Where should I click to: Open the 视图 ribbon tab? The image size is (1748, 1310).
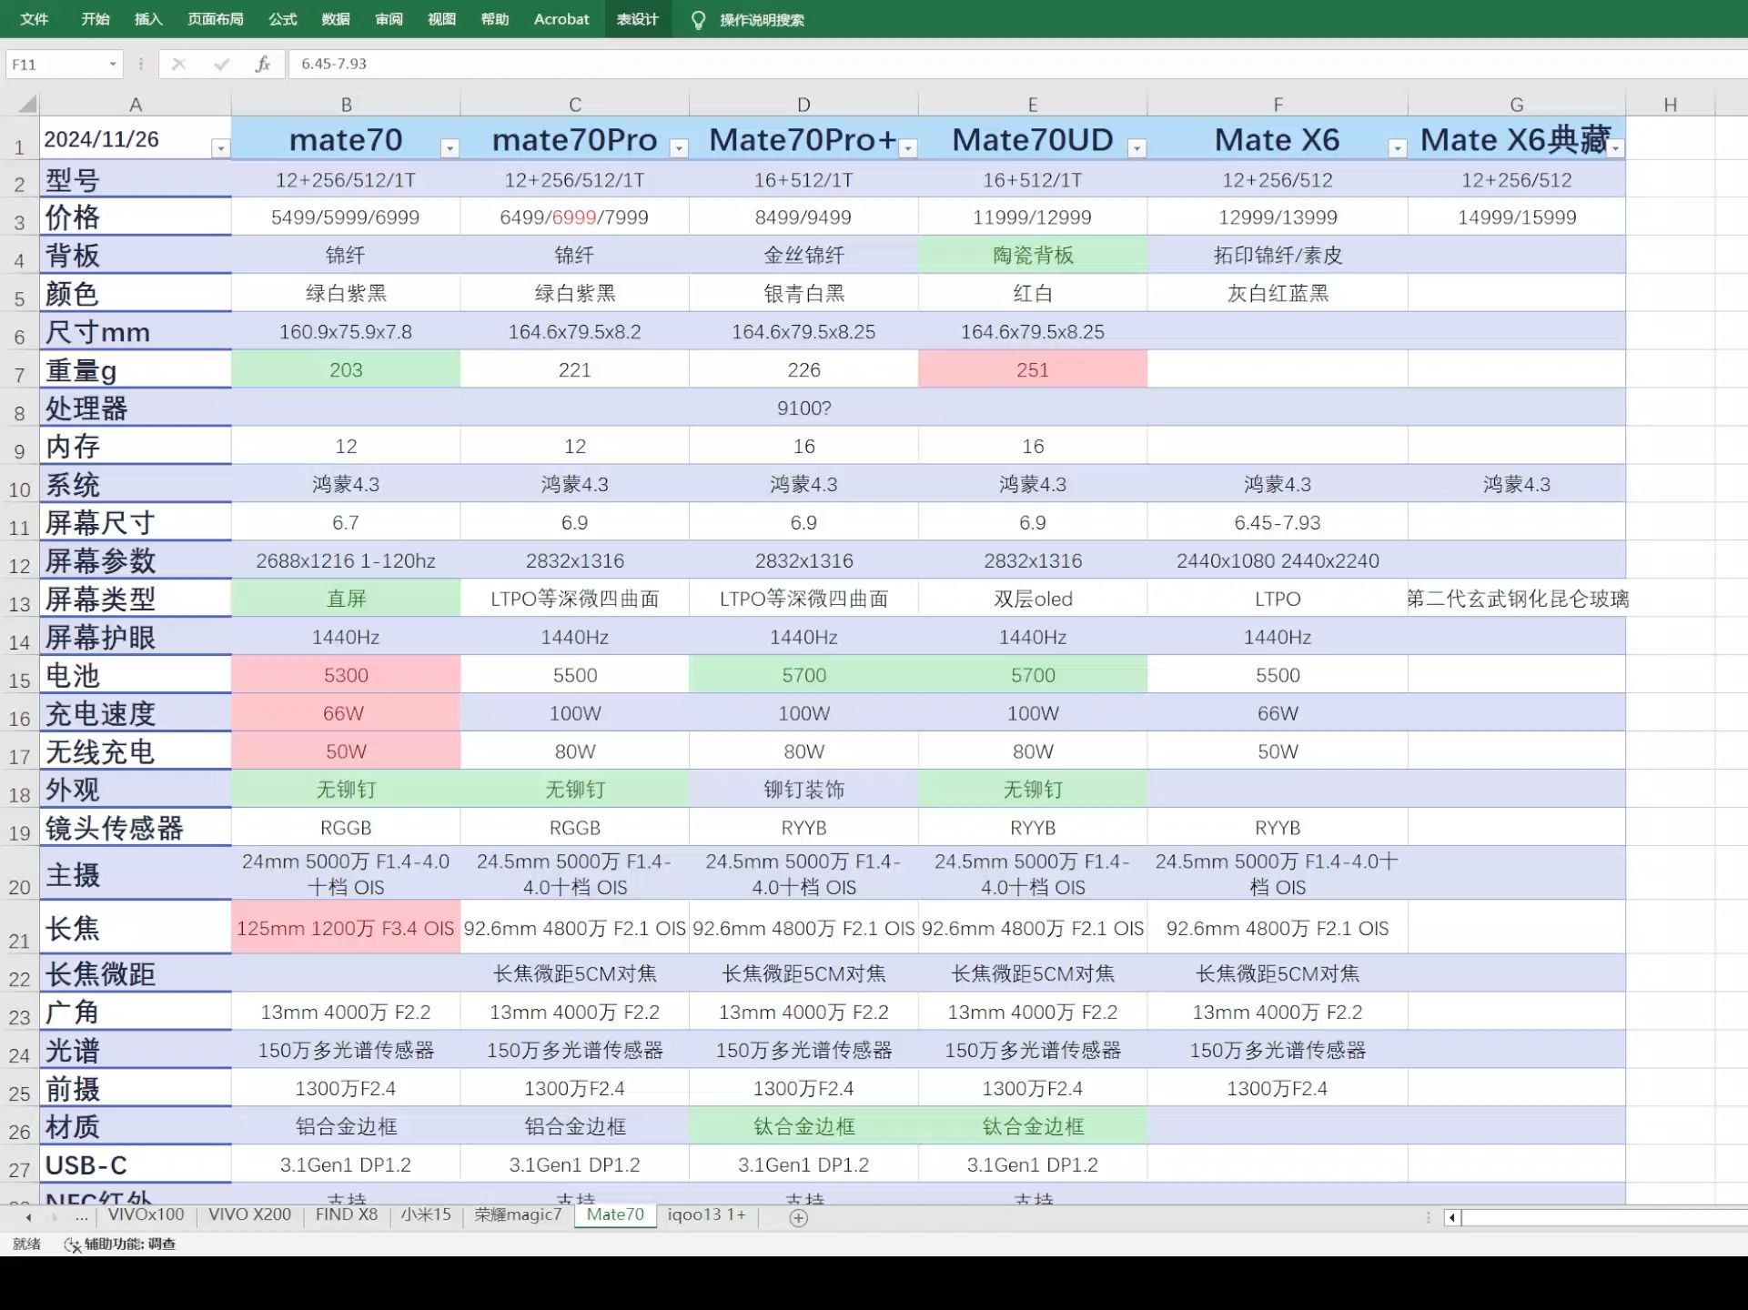[x=441, y=19]
